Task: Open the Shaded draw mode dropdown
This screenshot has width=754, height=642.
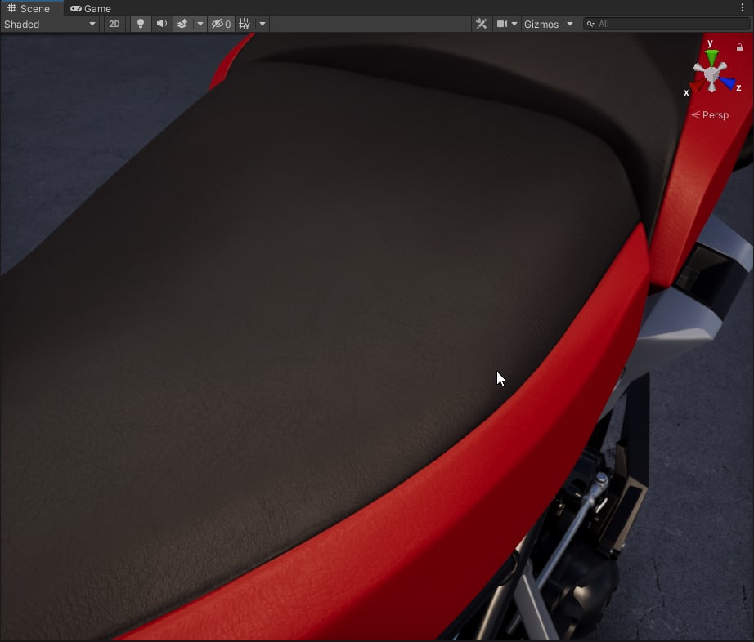Action: [x=50, y=24]
